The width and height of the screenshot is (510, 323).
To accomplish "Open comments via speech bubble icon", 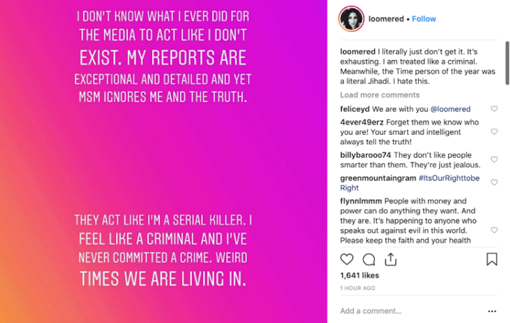I will [x=369, y=259].
